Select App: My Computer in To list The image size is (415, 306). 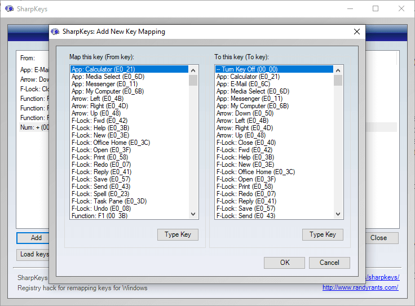274,106
